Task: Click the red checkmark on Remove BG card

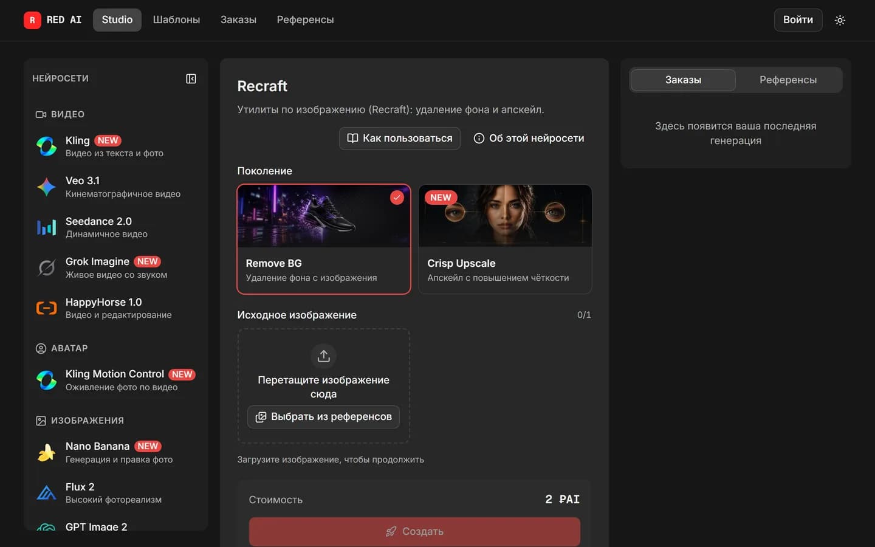Action: click(x=397, y=198)
